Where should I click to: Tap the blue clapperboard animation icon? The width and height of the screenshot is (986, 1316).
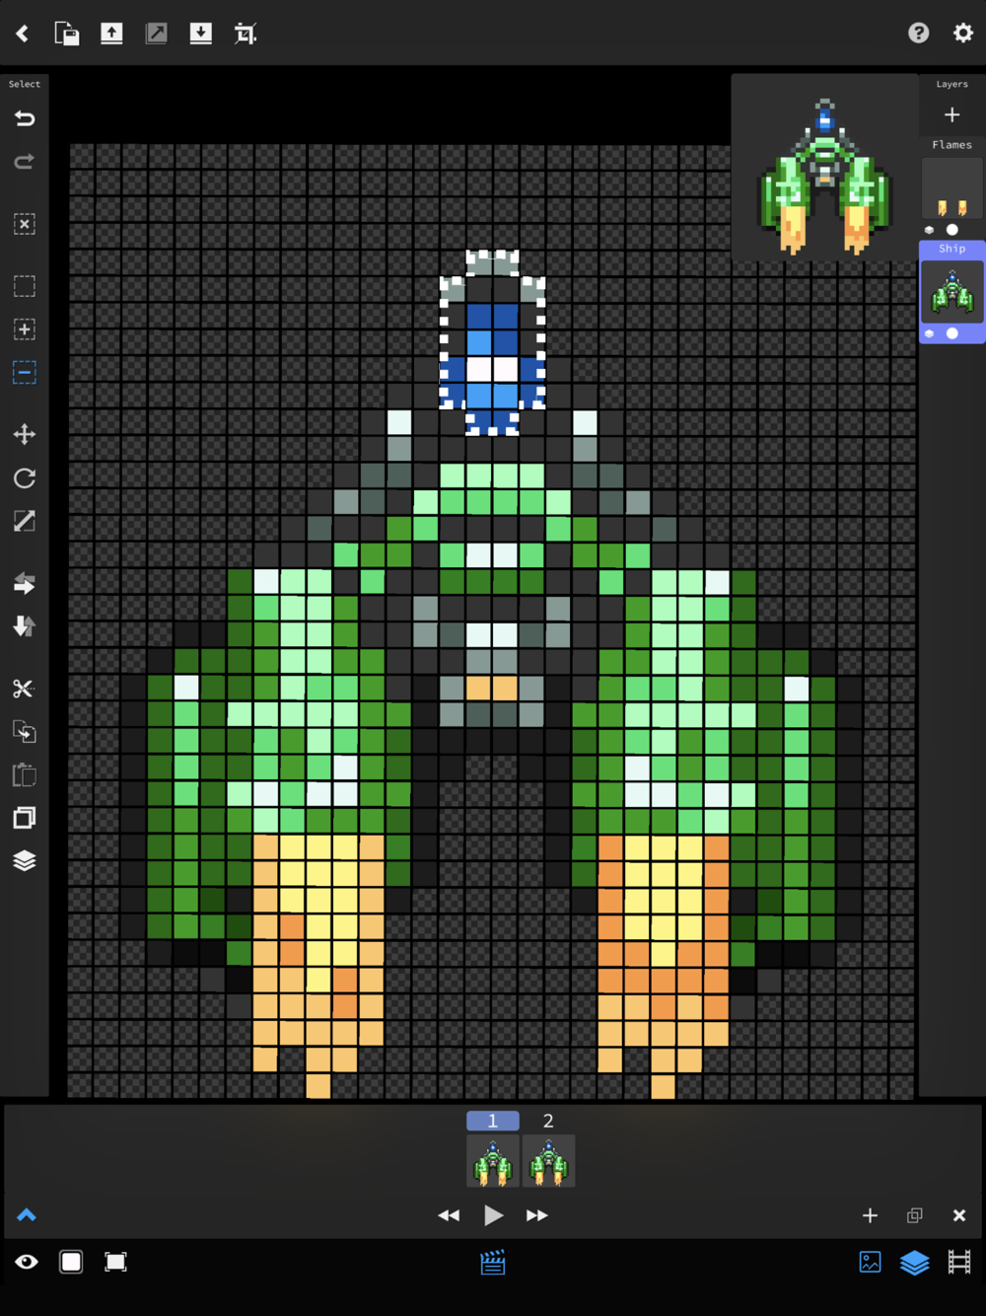pos(493,1262)
